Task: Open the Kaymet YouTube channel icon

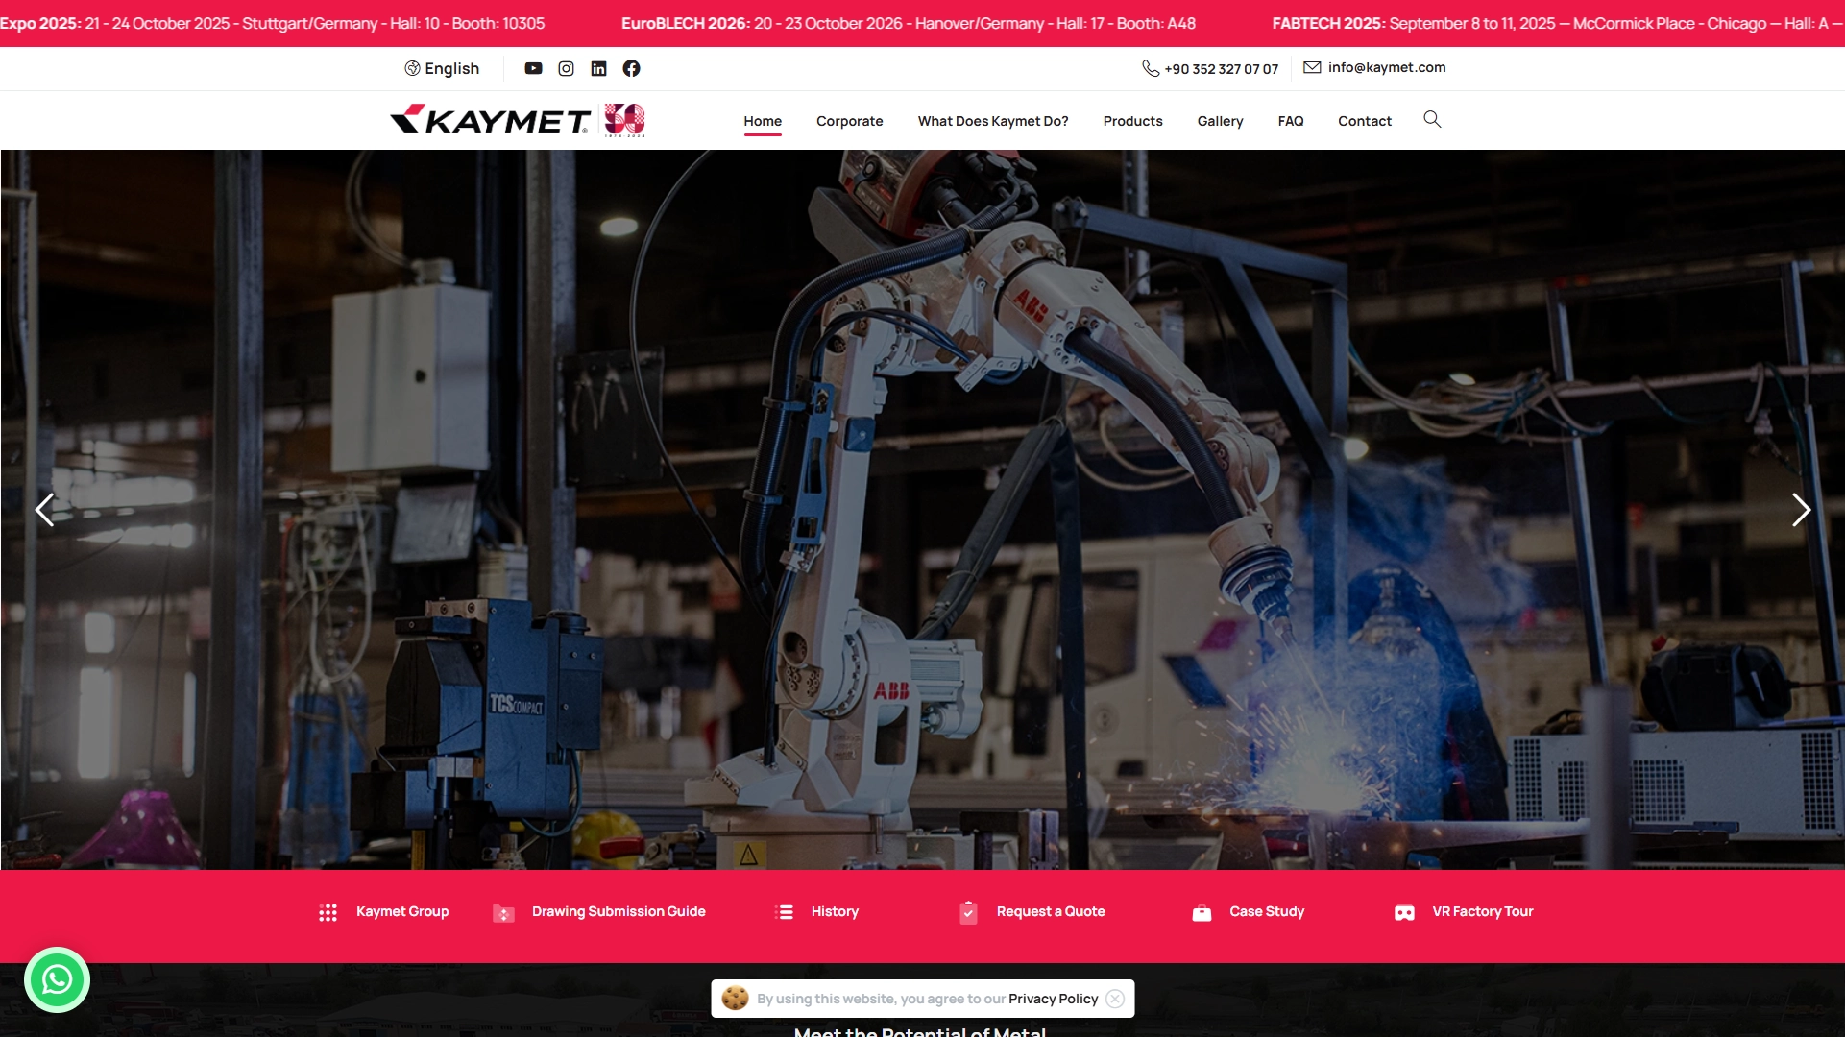Action: 533,68
